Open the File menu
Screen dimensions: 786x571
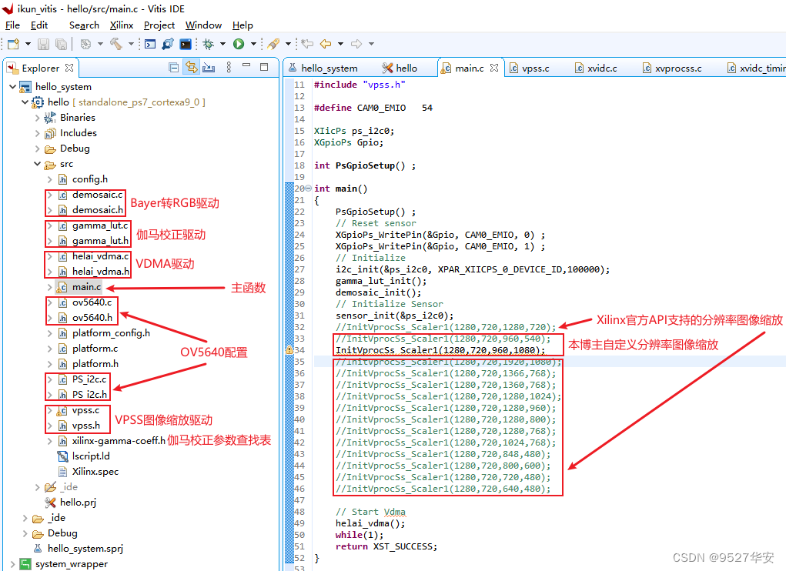[x=12, y=25]
